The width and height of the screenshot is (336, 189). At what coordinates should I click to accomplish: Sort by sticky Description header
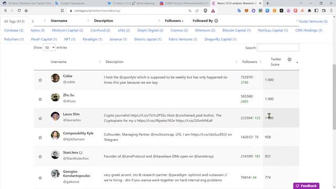(103, 21)
